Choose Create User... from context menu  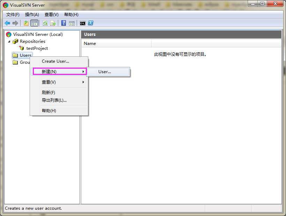click(59, 61)
